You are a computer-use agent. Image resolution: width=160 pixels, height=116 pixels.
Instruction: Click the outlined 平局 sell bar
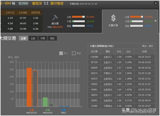tap(51, 105)
